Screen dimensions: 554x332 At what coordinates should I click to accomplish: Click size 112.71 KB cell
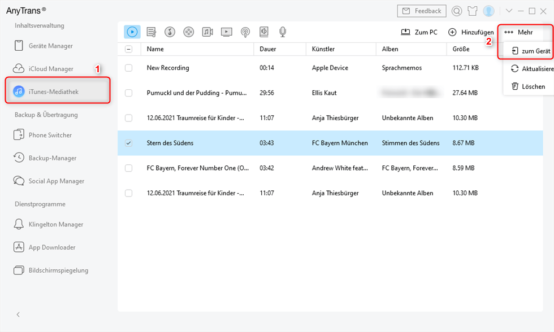[x=465, y=68]
